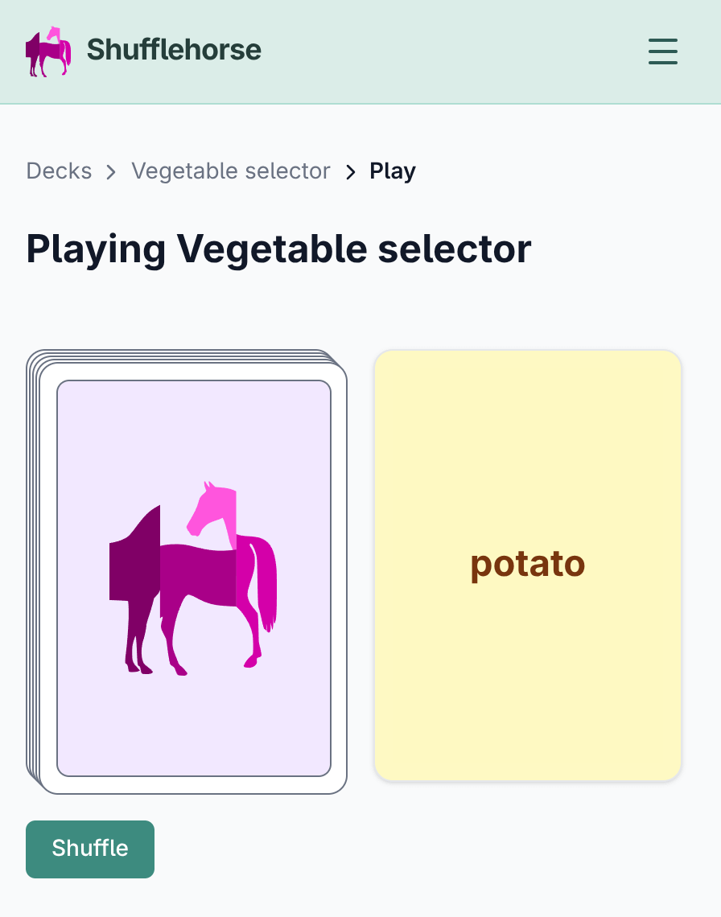Click the Shufflehorse horse logo

click(48, 51)
